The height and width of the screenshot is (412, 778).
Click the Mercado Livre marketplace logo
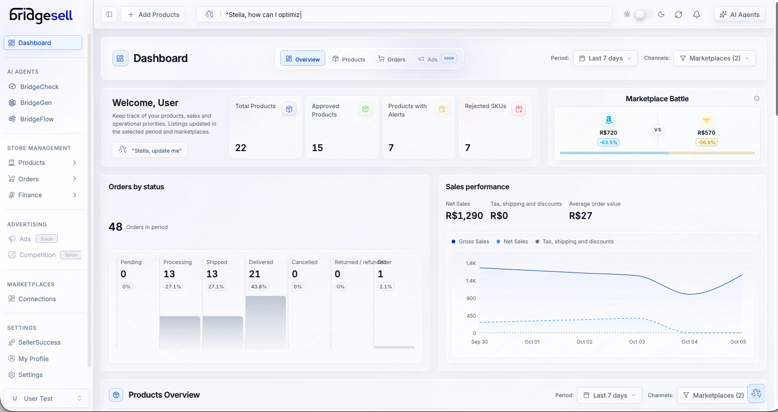(x=706, y=120)
